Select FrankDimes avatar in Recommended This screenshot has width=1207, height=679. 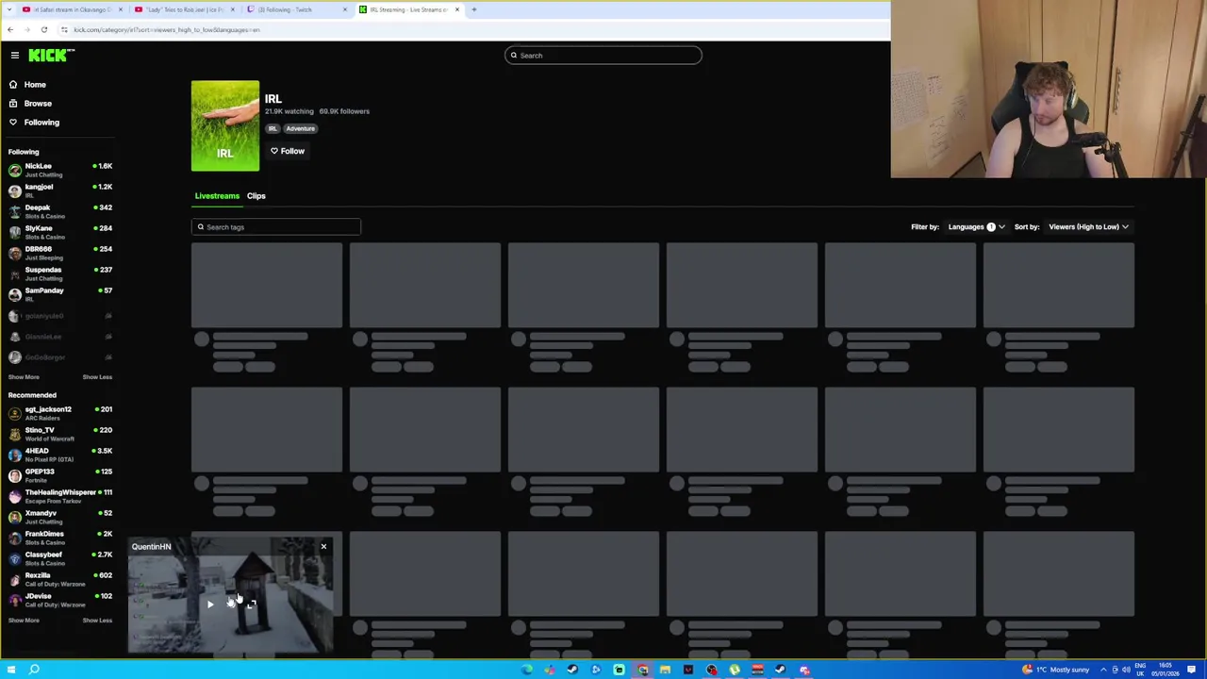15,538
